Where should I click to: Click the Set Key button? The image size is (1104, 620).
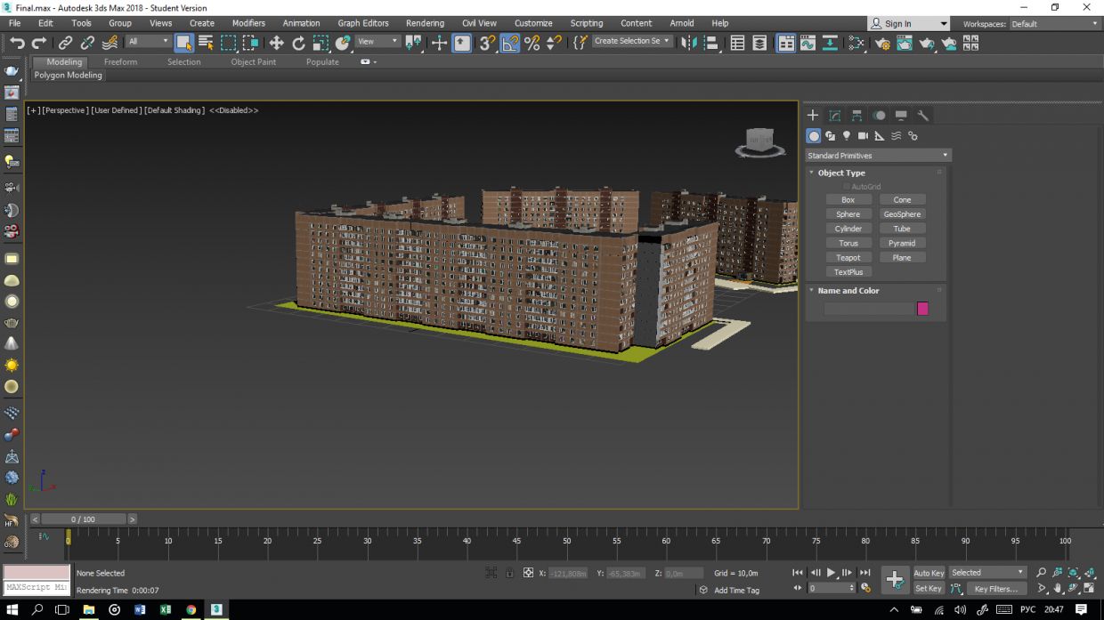(x=929, y=589)
